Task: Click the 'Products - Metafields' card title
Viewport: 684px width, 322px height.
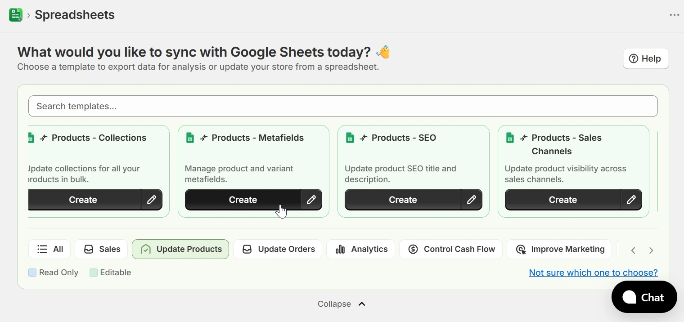Action: pos(258,138)
